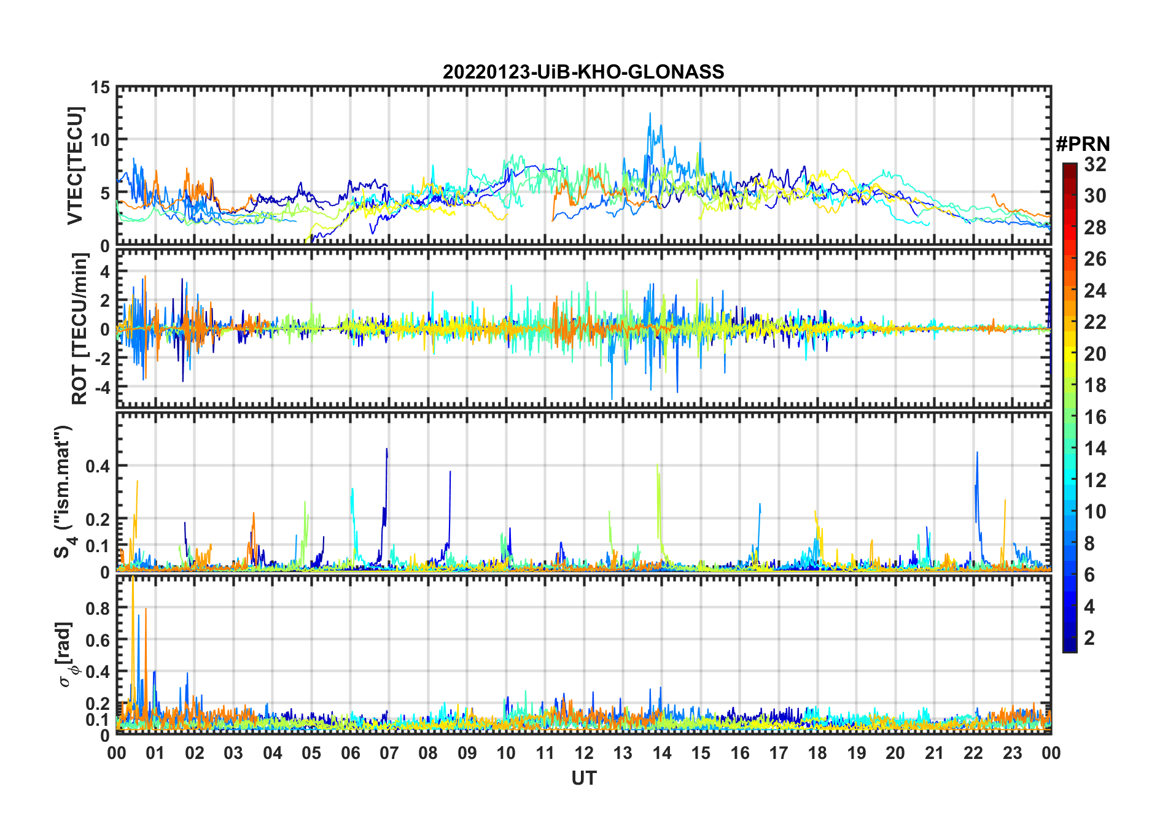Viewport: 1168px width, 816px height.
Task: Click VTEC axis tick label 15
Action: pyautogui.click(x=101, y=88)
